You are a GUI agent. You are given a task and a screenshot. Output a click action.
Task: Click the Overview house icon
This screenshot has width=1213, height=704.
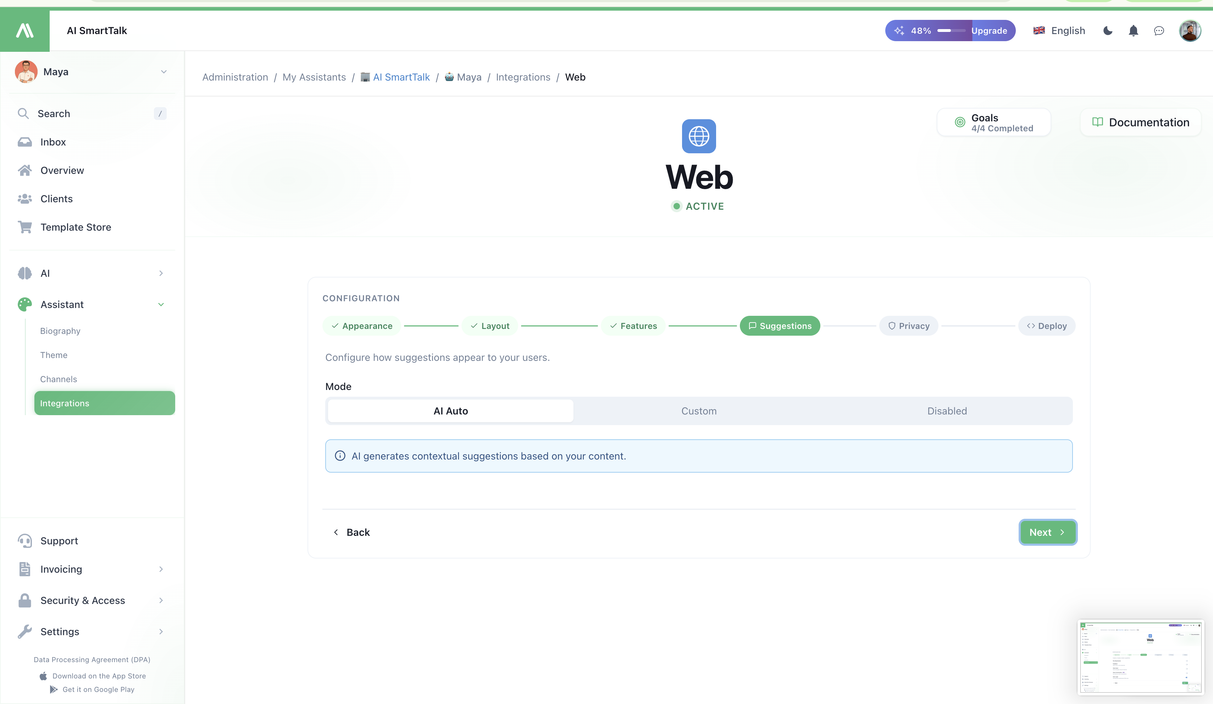pyautogui.click(x=24, y=170)
